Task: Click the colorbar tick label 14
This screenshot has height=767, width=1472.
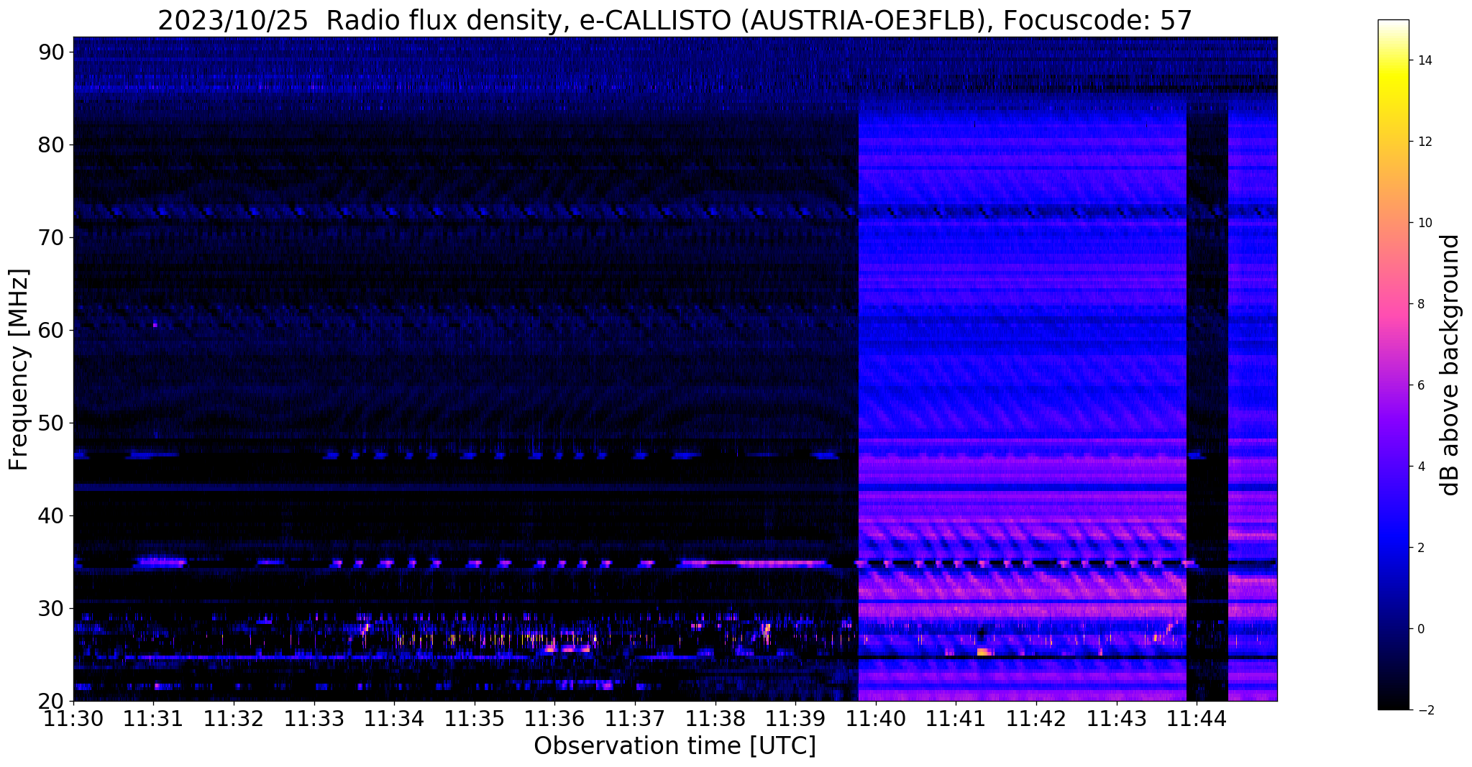Action: [x=1423, y=60]
